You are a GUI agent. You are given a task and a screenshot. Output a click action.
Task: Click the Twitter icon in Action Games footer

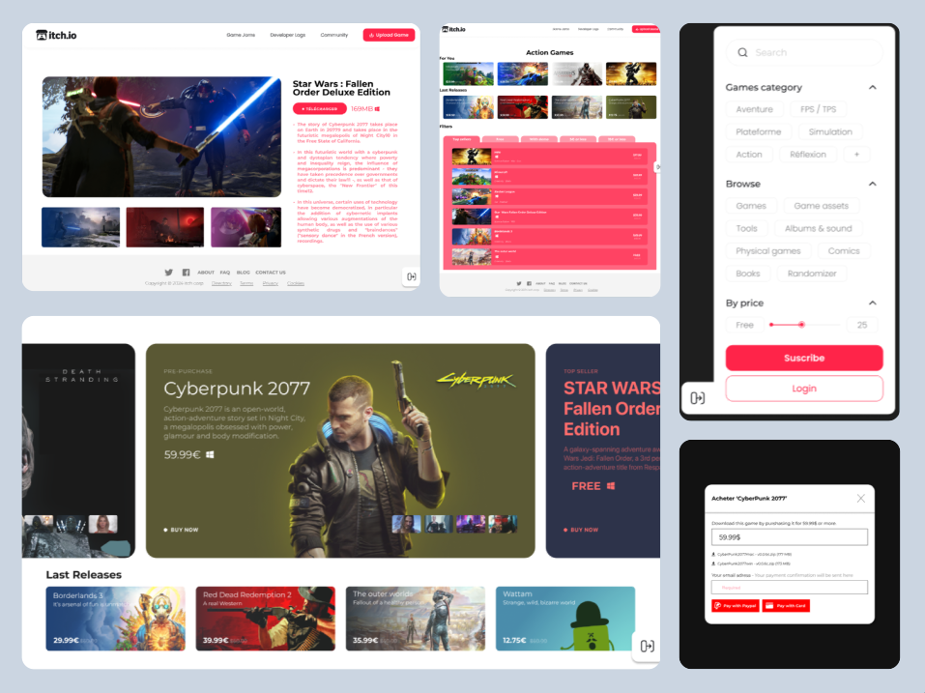518,284
